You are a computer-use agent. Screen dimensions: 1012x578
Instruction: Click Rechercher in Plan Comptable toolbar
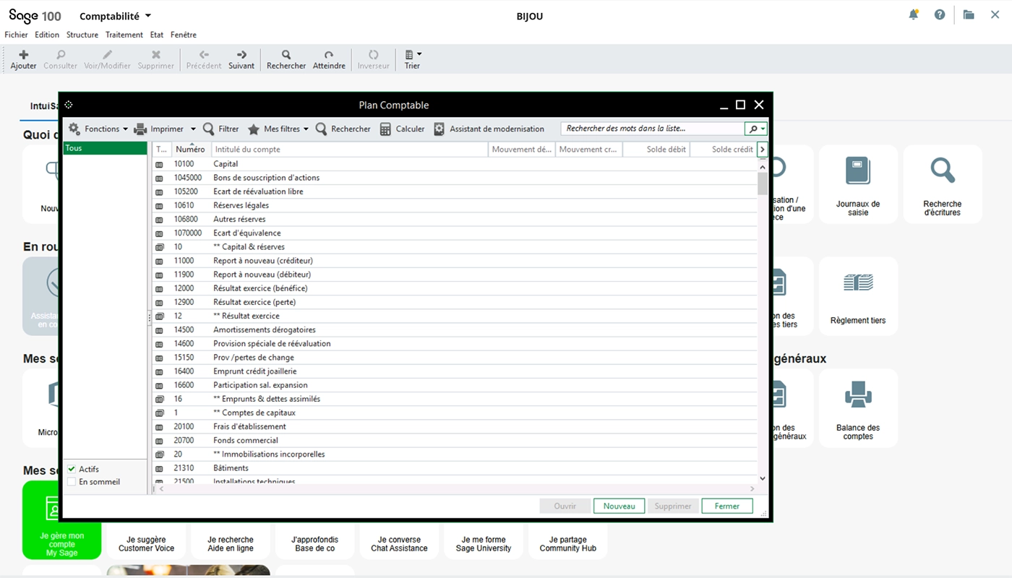(343, 129)
